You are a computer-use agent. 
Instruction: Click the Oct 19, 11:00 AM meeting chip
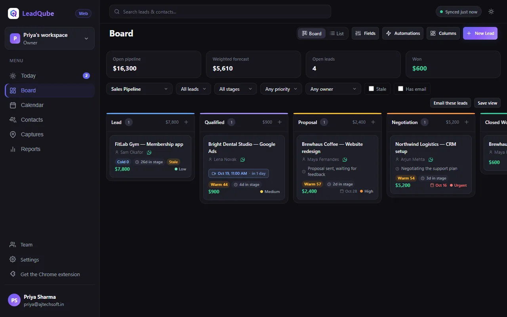click(238, 174)
